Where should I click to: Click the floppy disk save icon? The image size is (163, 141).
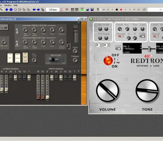92,10
